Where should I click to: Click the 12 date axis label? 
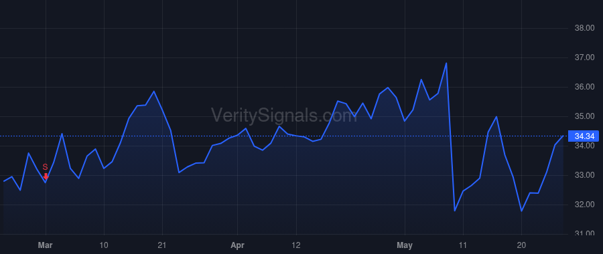(x=295, y=245)
